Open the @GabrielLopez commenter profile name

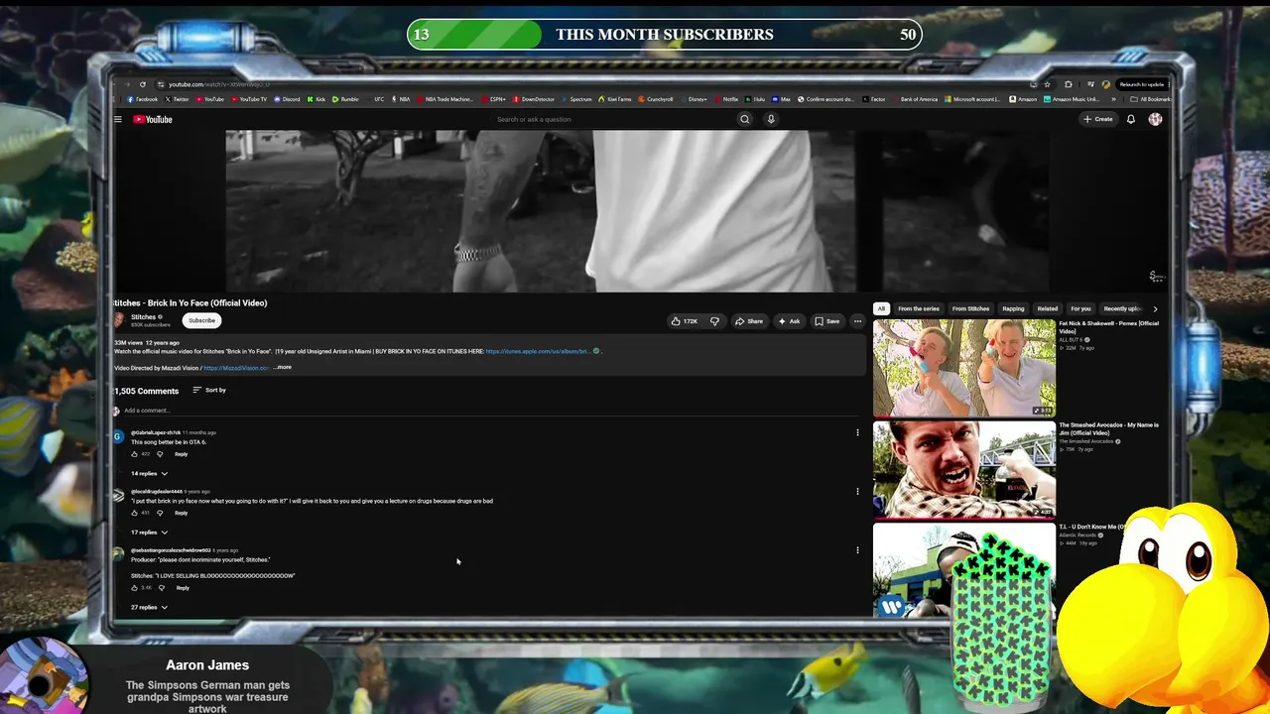click(156, 432)
